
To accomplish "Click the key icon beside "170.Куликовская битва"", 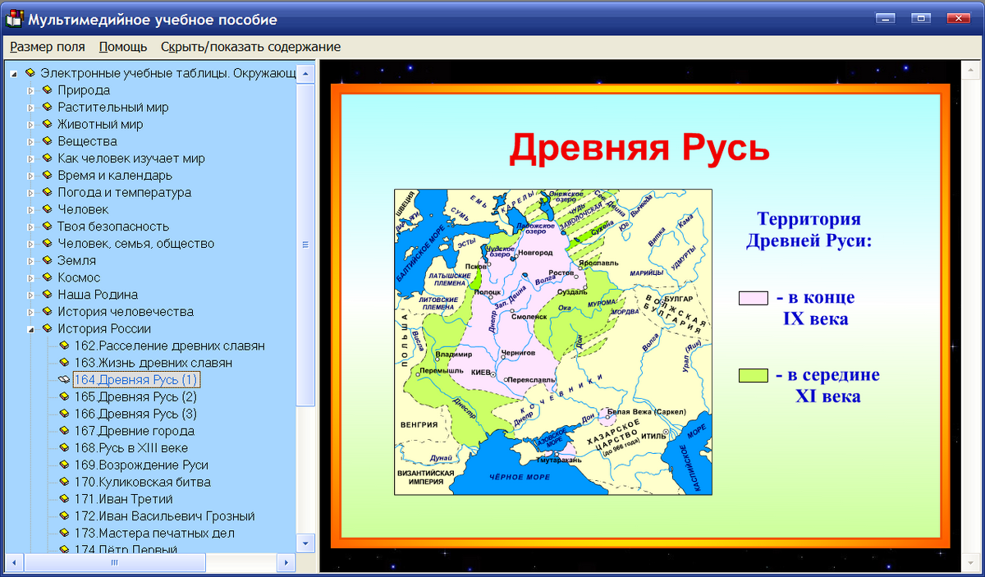I will point(64,482).
